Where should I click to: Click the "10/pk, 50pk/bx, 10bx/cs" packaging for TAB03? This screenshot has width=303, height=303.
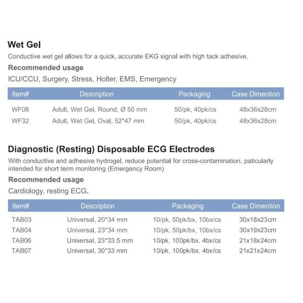point(187,220)
